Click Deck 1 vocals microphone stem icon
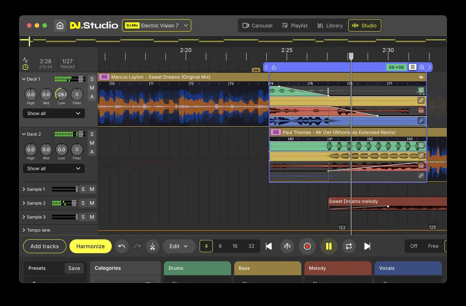Screen dimensions: 466x306 click(421, 121)
